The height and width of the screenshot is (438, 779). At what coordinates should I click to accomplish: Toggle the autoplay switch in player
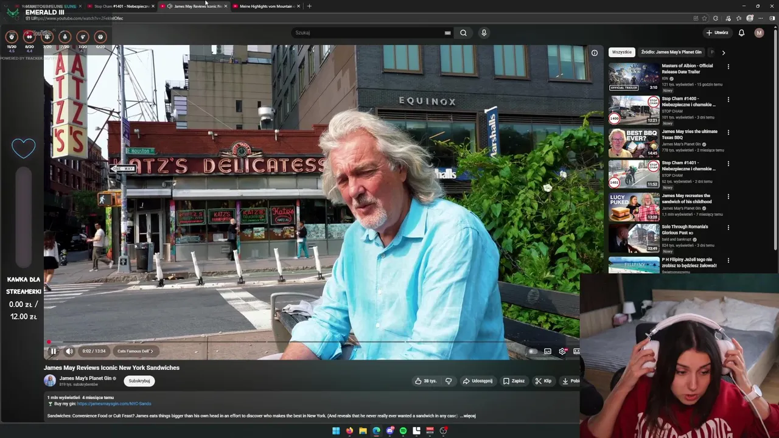click(533, 351)
